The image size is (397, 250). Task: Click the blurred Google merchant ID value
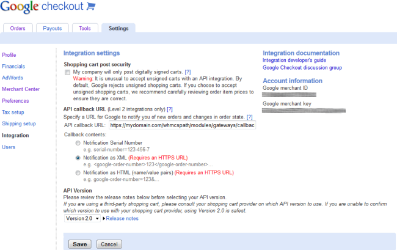[289, 95]
